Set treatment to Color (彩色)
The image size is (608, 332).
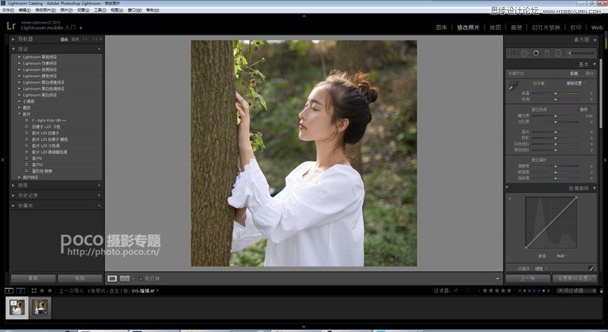point(574,74)
